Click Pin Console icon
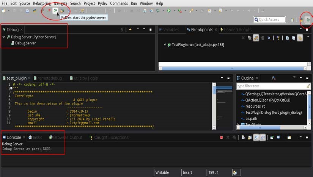The height and width of the screenshot is (177, 313). [x=272, y=137]
